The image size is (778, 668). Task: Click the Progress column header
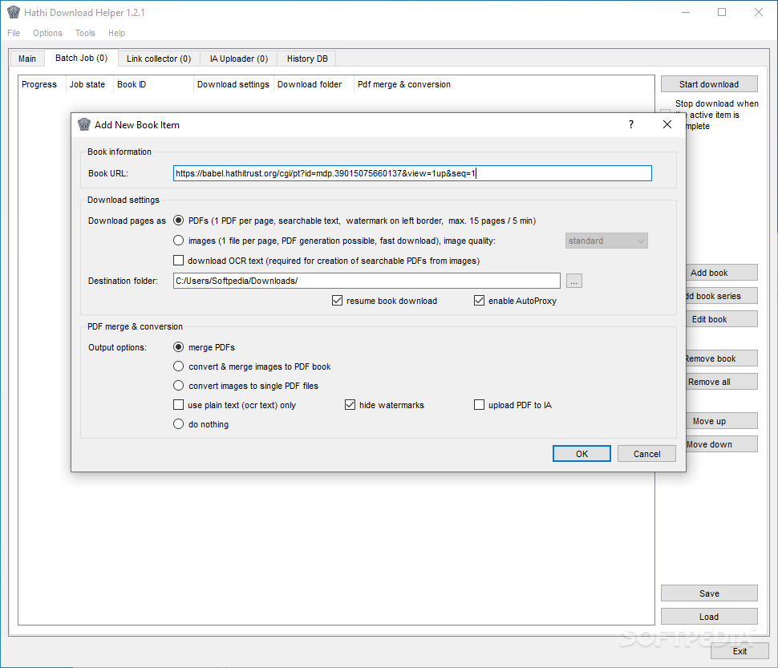(42, 84)
